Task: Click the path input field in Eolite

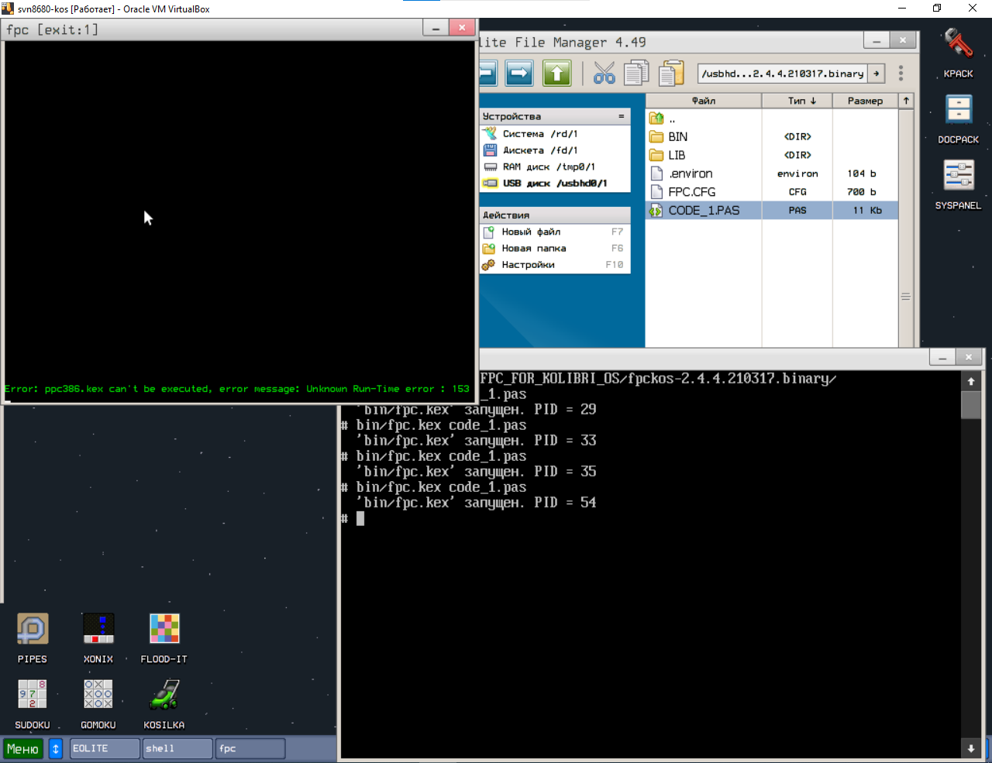Action: click(x=781, y=74)
